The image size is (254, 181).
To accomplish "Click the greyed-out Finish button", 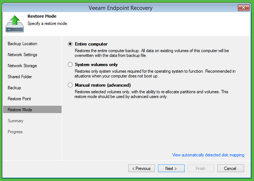I will point(201,169).
